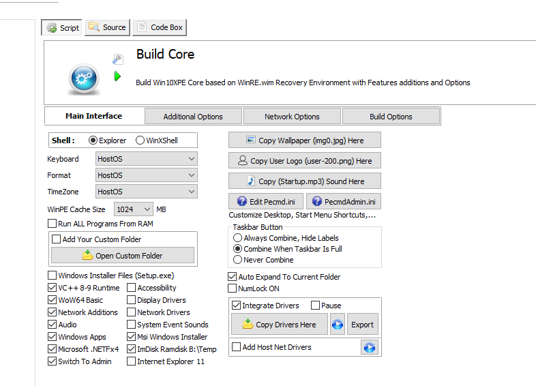Expand the TimeZone dropdown
Image resolution: width=536 pixels, height=386 pixels.
pos(147,192)
